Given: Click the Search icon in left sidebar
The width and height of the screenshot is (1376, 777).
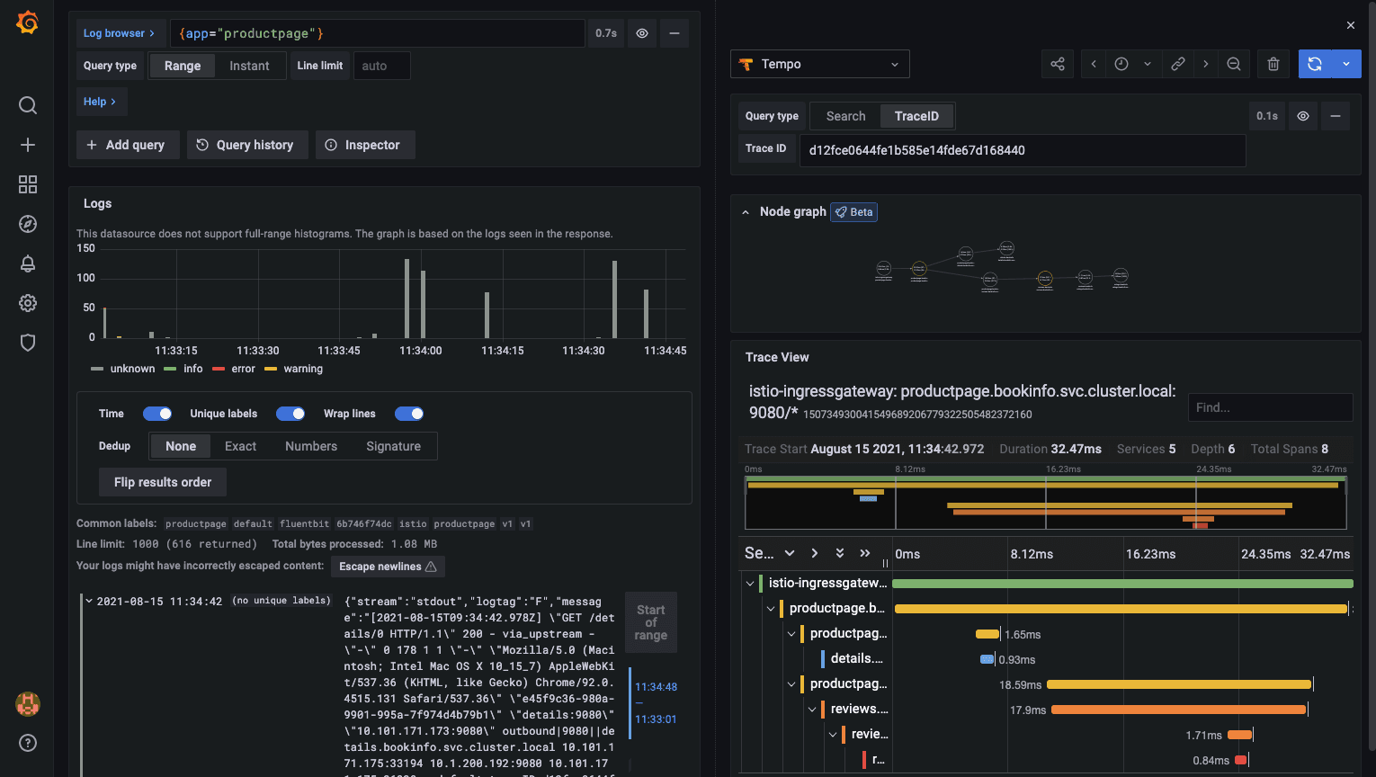Looking at the screenshot, I should (x=27, y=105).
